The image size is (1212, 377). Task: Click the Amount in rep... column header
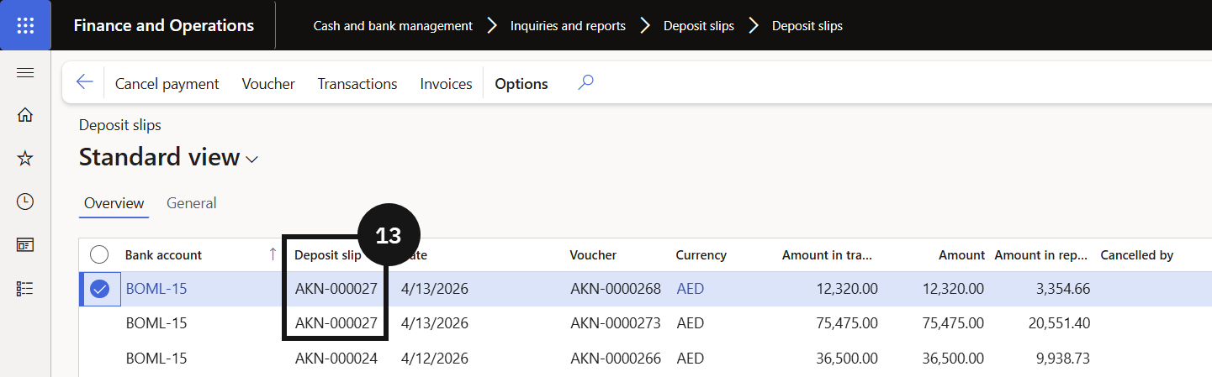click(1042, 254)
